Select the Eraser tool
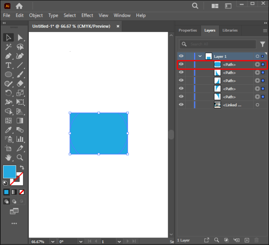Image resolution: width=269 pixels, height=245 pixels. [x=20, y=84]
